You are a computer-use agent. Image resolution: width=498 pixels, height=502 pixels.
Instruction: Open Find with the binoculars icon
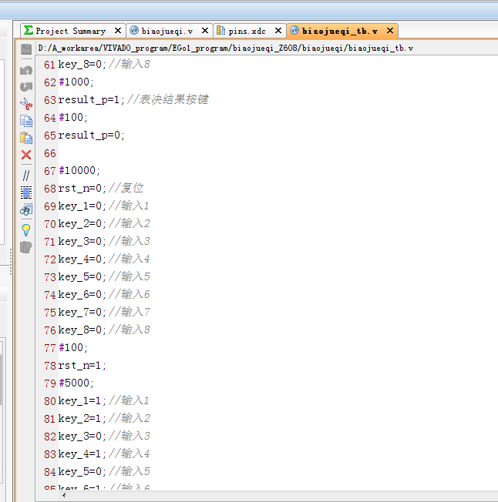pos(25,209)
